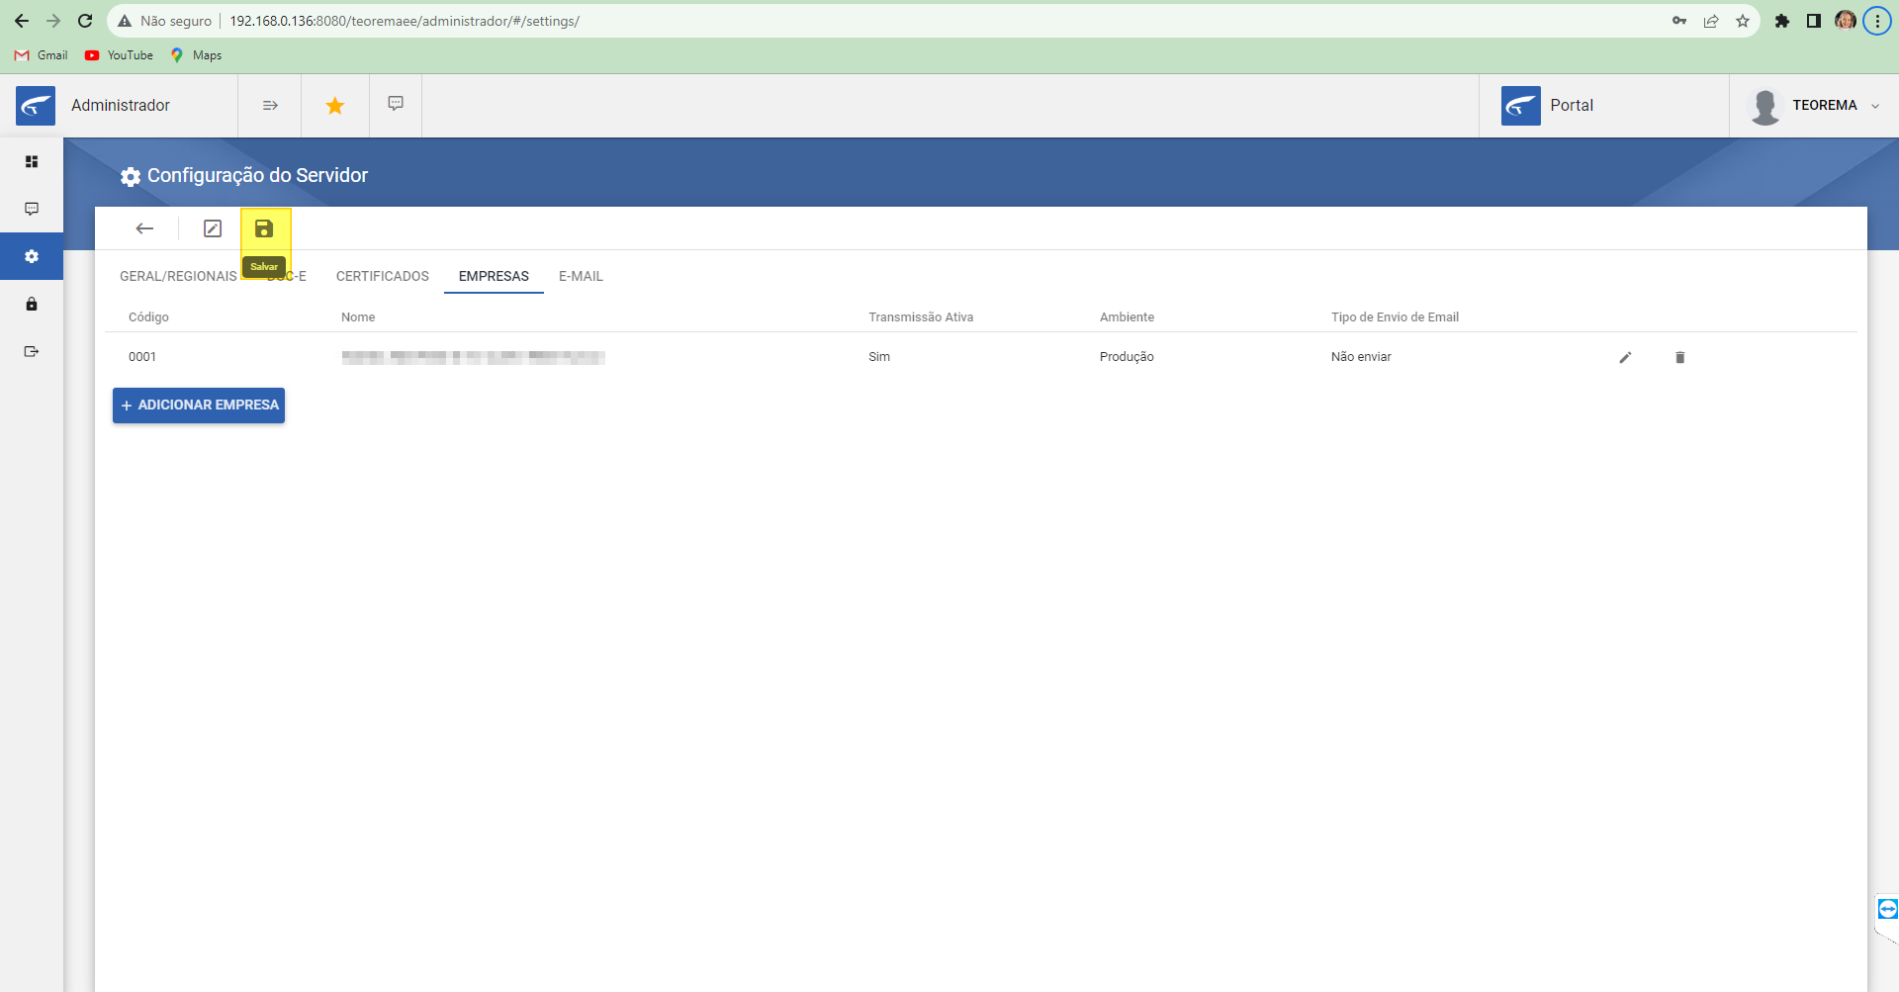Click the browser address bar URL

[405, 21]
